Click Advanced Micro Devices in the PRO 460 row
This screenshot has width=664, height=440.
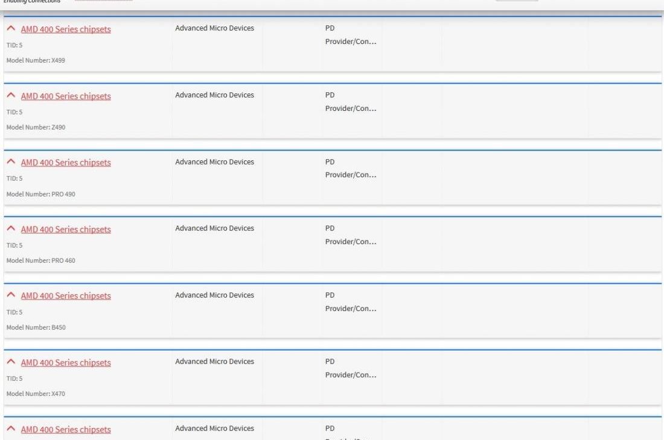tap(214, 228)
